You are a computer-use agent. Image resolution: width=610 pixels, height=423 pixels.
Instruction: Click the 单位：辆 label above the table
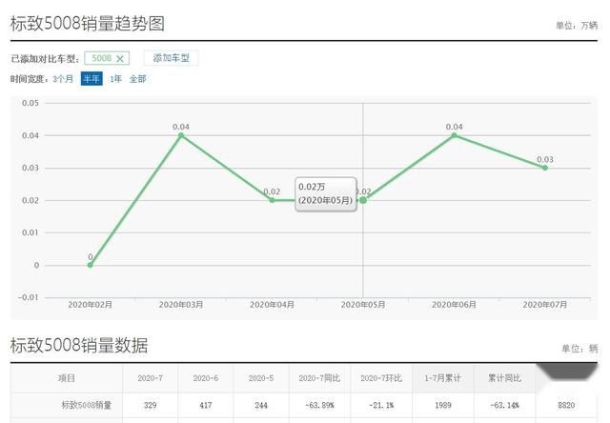(579, 349)
